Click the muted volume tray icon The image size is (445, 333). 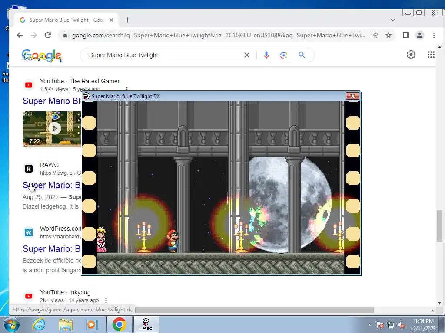[x=401, y=325]
